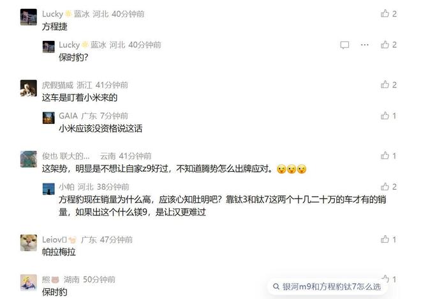Click username GAIA

pyautogui.click(x=68, y=116)
